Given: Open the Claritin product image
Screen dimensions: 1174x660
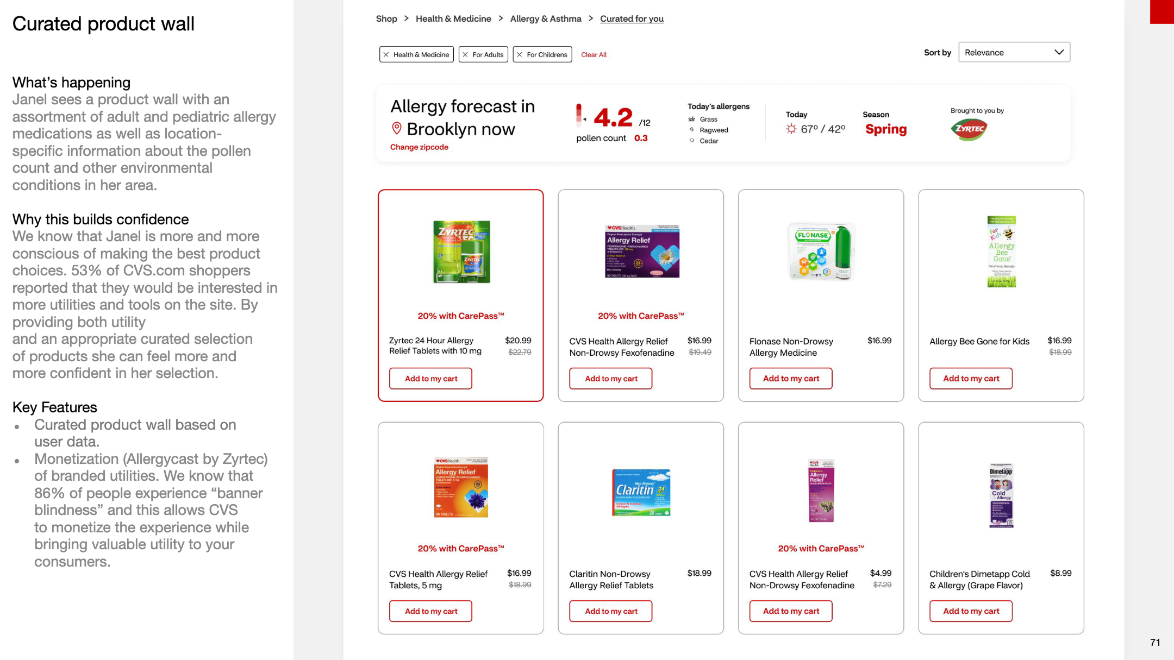Looking at the screenshot, I should point(641,492).
